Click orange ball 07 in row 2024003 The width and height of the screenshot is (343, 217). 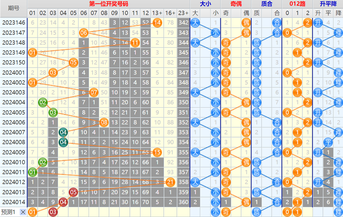pyautogui.click(x=94, y=92)
